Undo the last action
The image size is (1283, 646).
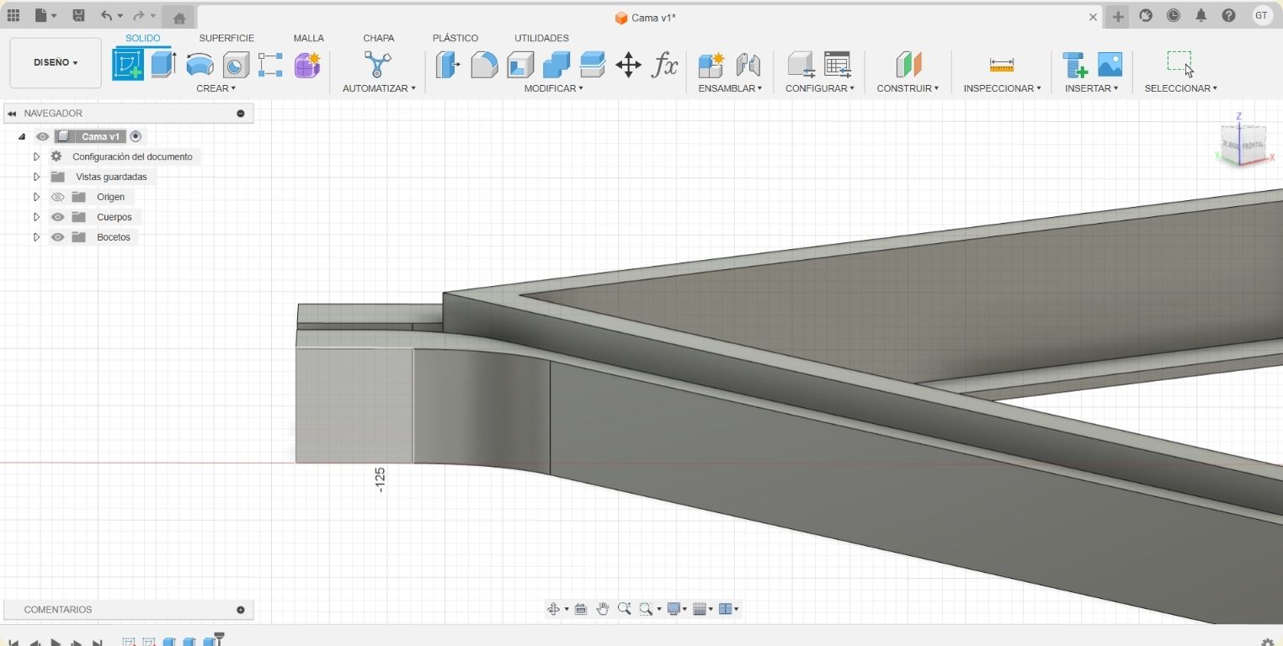pyautogui.click(x=106, y=15)
